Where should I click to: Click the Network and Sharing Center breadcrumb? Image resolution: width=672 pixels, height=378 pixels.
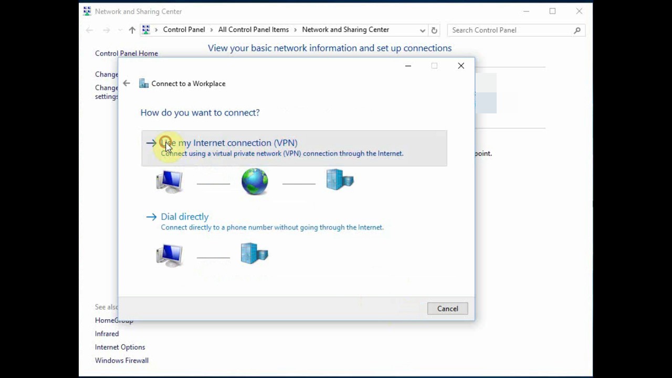pyautogui.click(x=345, y=30)
